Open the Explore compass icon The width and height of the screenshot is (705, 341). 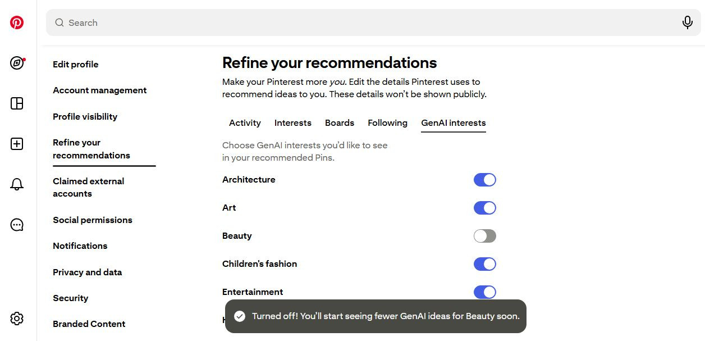17,63
